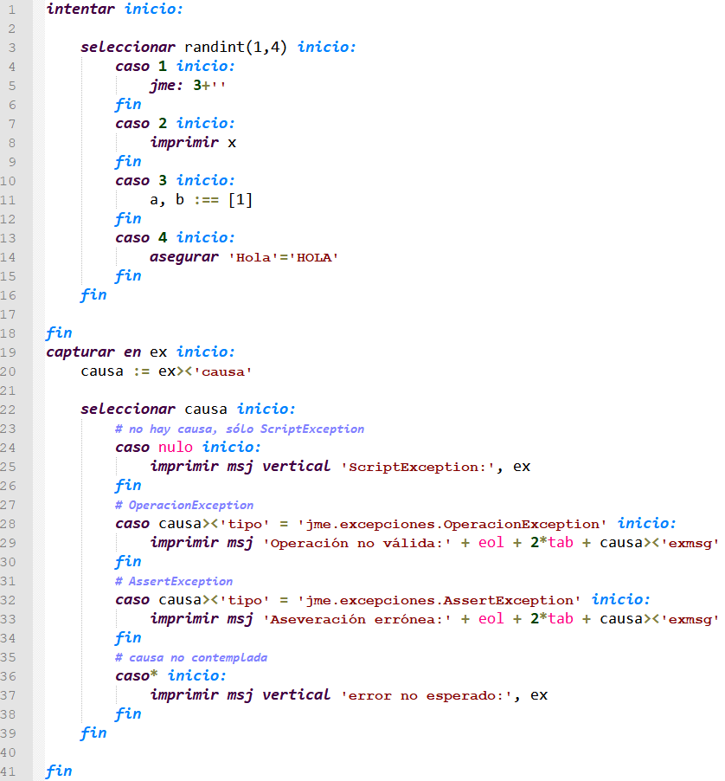Click line number 1 in the gutter

(12, 10)
